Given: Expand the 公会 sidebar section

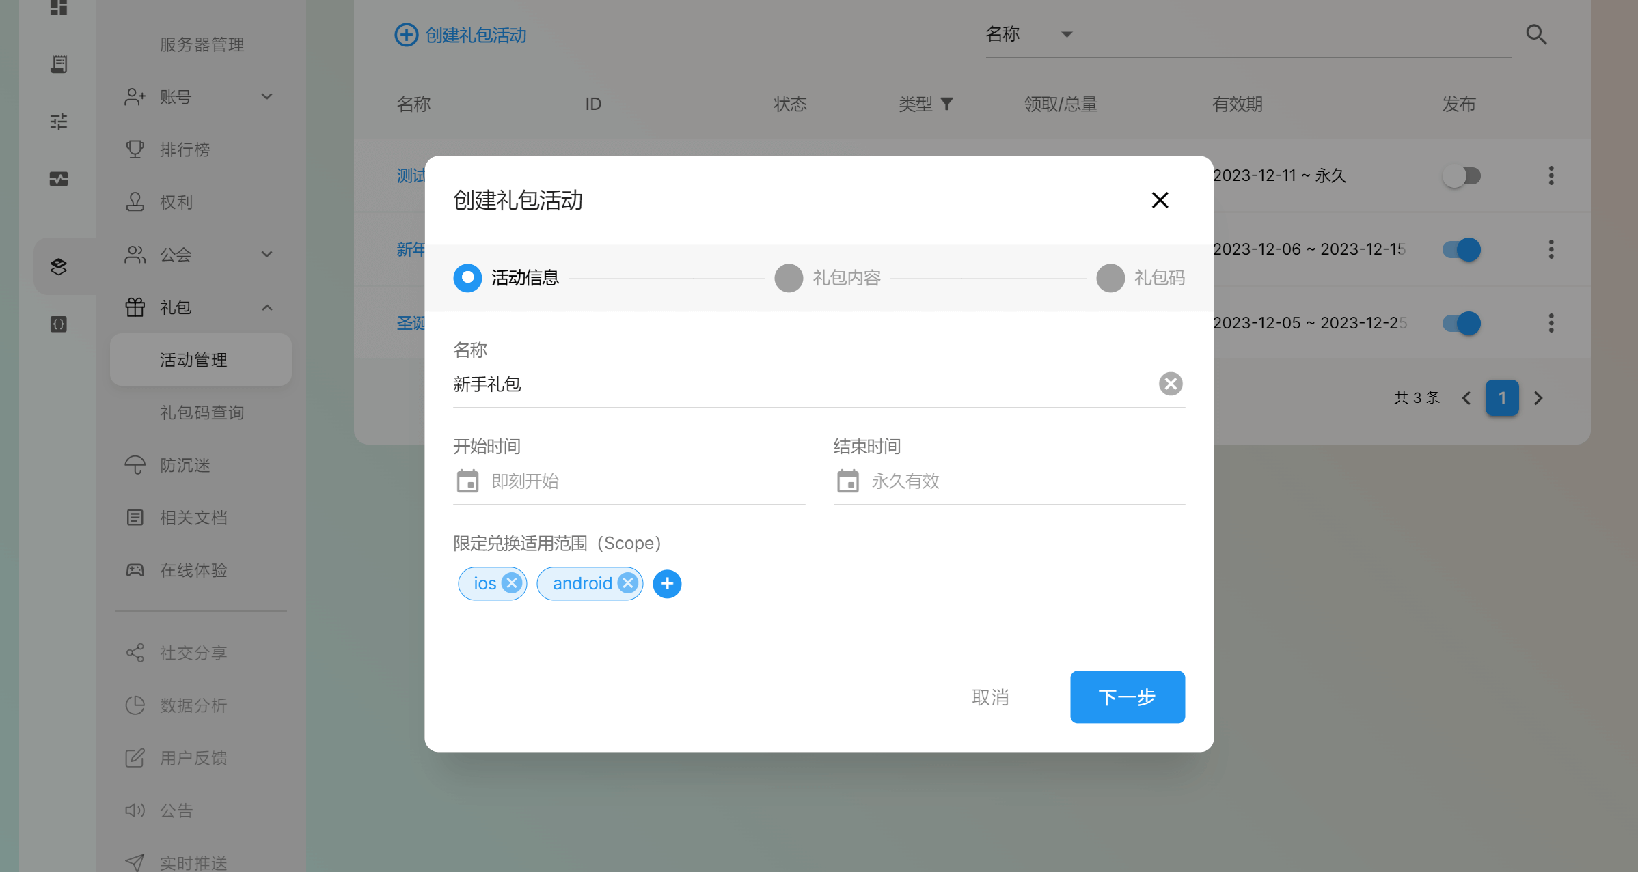Looking at the screenshot, I should pyautogui.click(x=267, y=255).
